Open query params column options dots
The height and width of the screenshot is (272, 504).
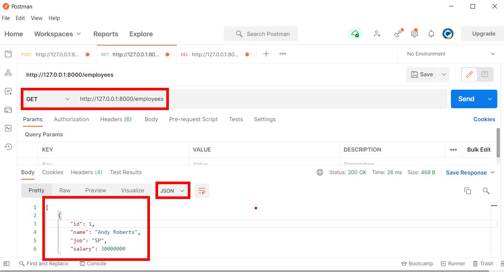454,150
